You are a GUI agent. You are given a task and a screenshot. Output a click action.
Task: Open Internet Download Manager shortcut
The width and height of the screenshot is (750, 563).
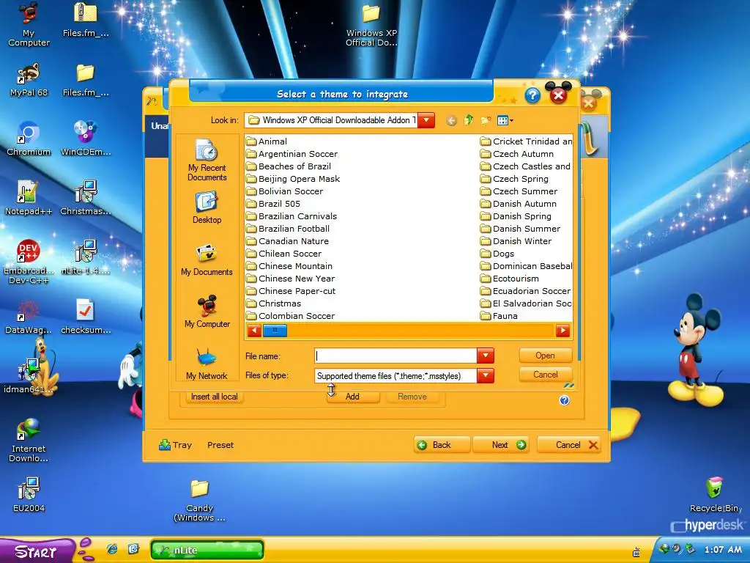[29, 440]
